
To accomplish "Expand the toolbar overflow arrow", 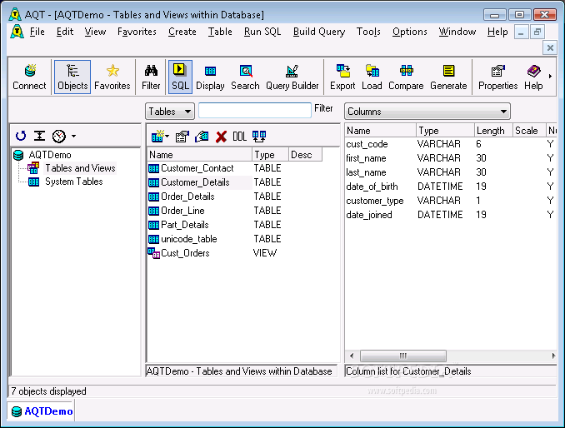I will (x=550, y=76).
